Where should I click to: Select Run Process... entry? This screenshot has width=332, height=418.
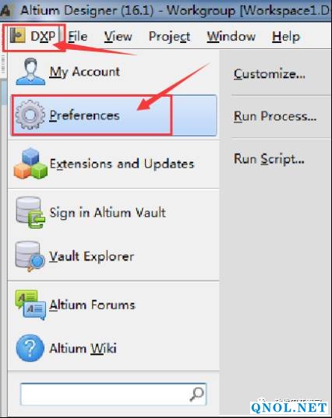275,116
